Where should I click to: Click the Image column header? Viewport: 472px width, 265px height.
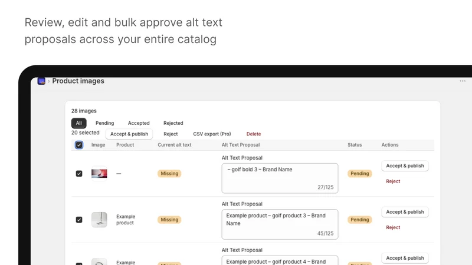click(x=98, y=145)
